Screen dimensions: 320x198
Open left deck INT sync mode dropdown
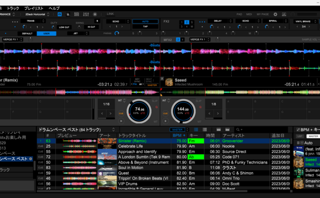[x=121, y=100]
